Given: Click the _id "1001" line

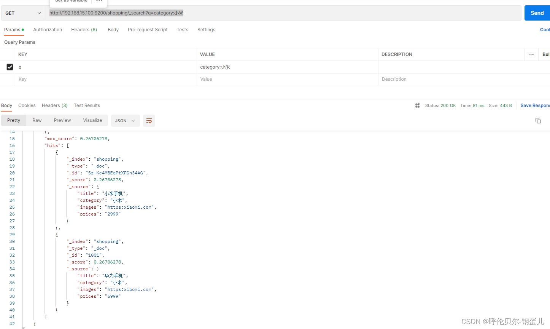Looking at the screenshot, I should 85,255.
